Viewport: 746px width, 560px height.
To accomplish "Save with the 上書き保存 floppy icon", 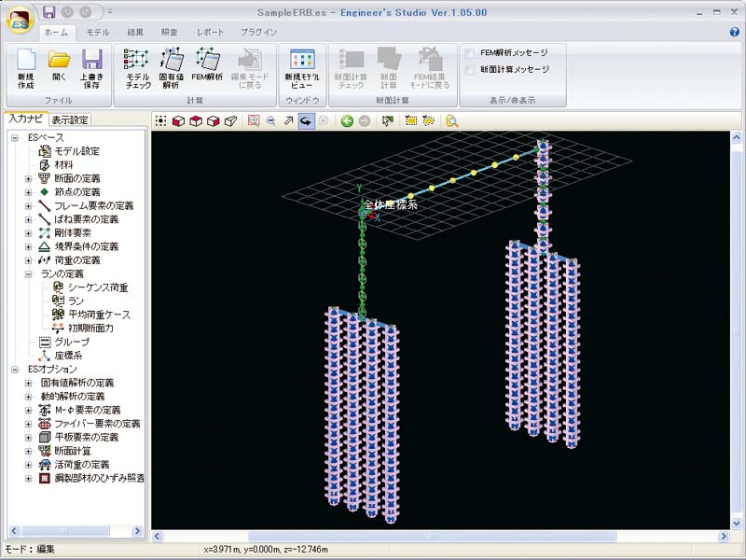I will [x=91, y=66].
